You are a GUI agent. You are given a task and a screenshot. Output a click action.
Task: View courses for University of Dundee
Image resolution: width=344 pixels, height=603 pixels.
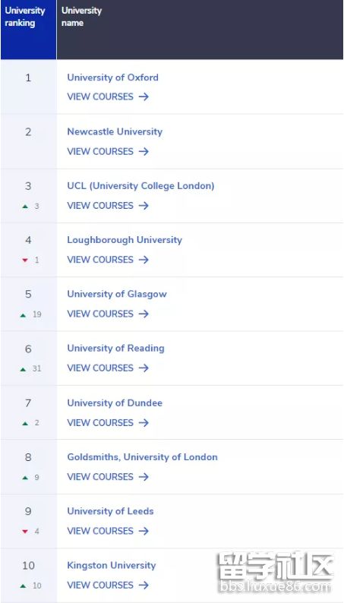coord(108,423)
